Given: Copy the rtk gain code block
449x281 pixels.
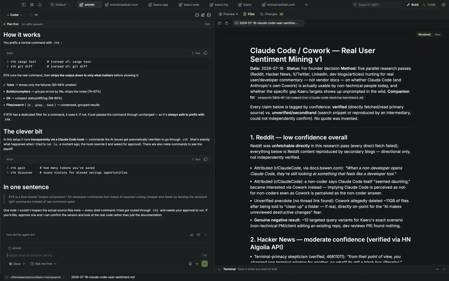Looking at the screenshot, I should (205, 159).
